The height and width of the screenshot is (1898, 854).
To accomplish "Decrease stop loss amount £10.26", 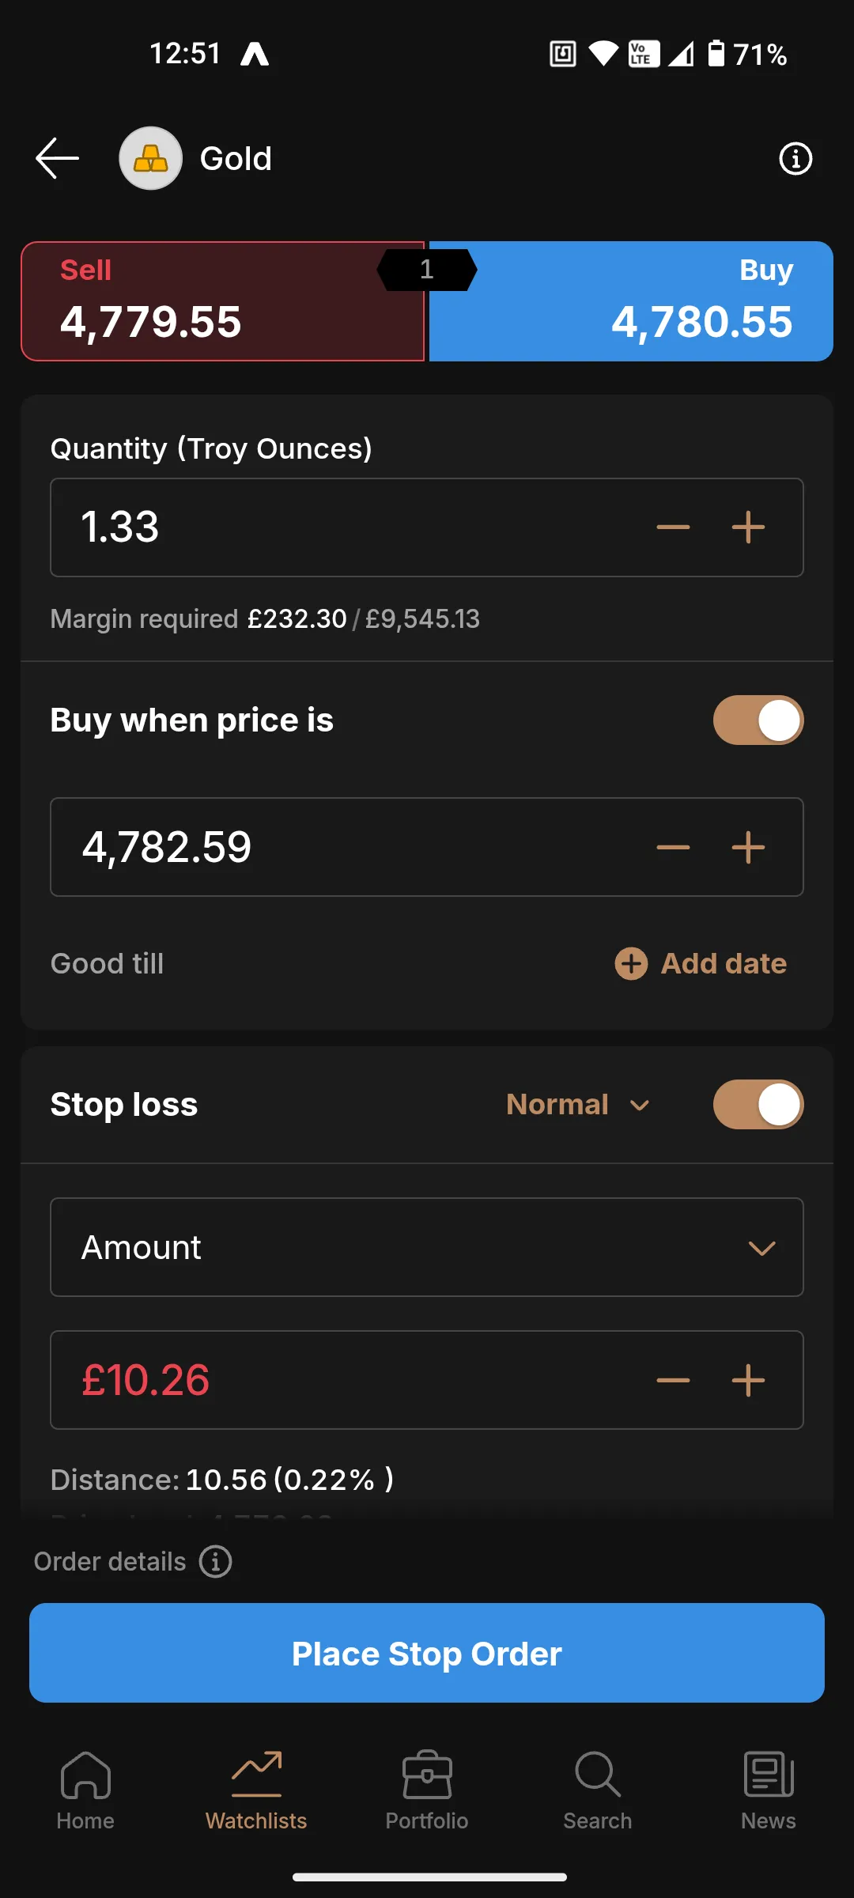I will tap(673, 1381).
